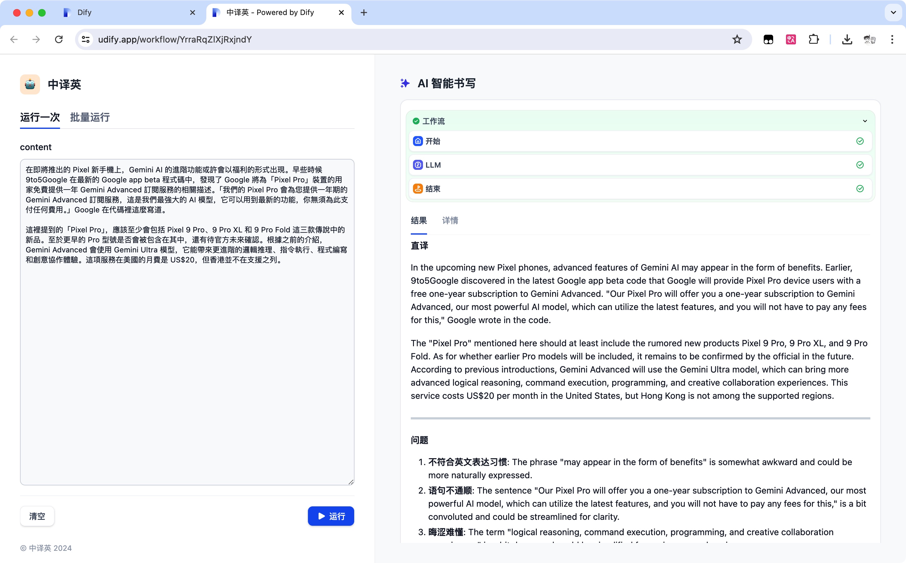906x563 pixels.
Task: Expand the 开始 node row
Action: point(640,141)
